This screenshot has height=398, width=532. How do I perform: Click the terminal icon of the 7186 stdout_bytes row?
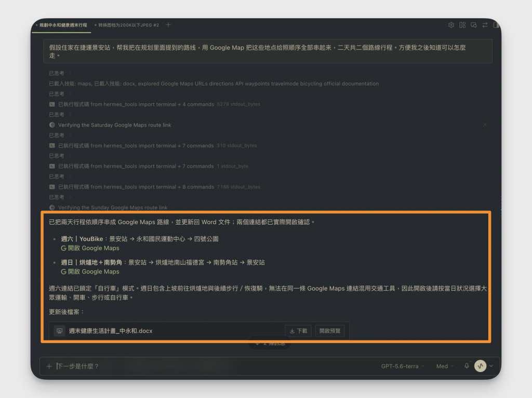tap(52, 187)
